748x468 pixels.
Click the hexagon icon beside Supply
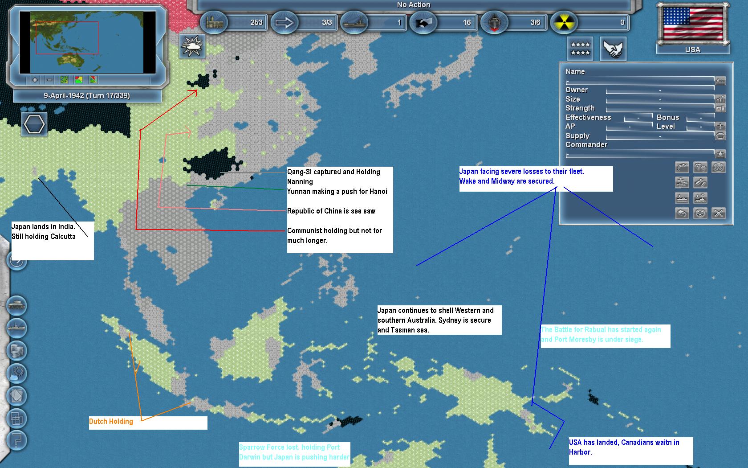pos(720,135)
